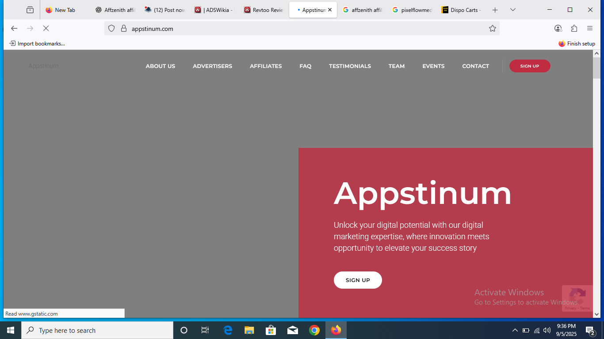
Task: Switch to the Dispo Carts tab
Action: pyautogui.click(x=462, y=10)
